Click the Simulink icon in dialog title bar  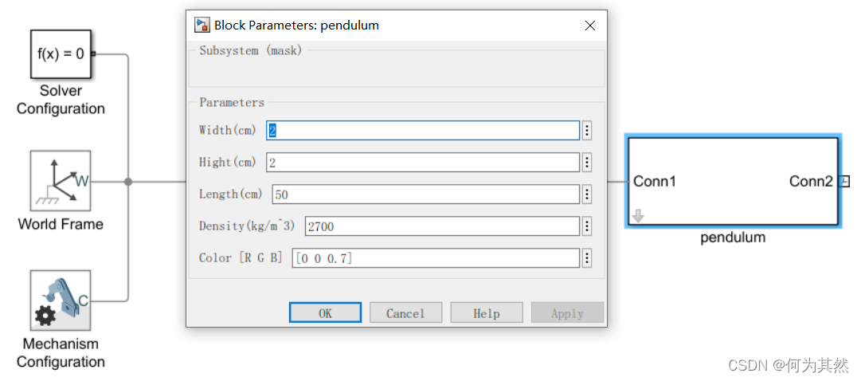tap(202, 26)
